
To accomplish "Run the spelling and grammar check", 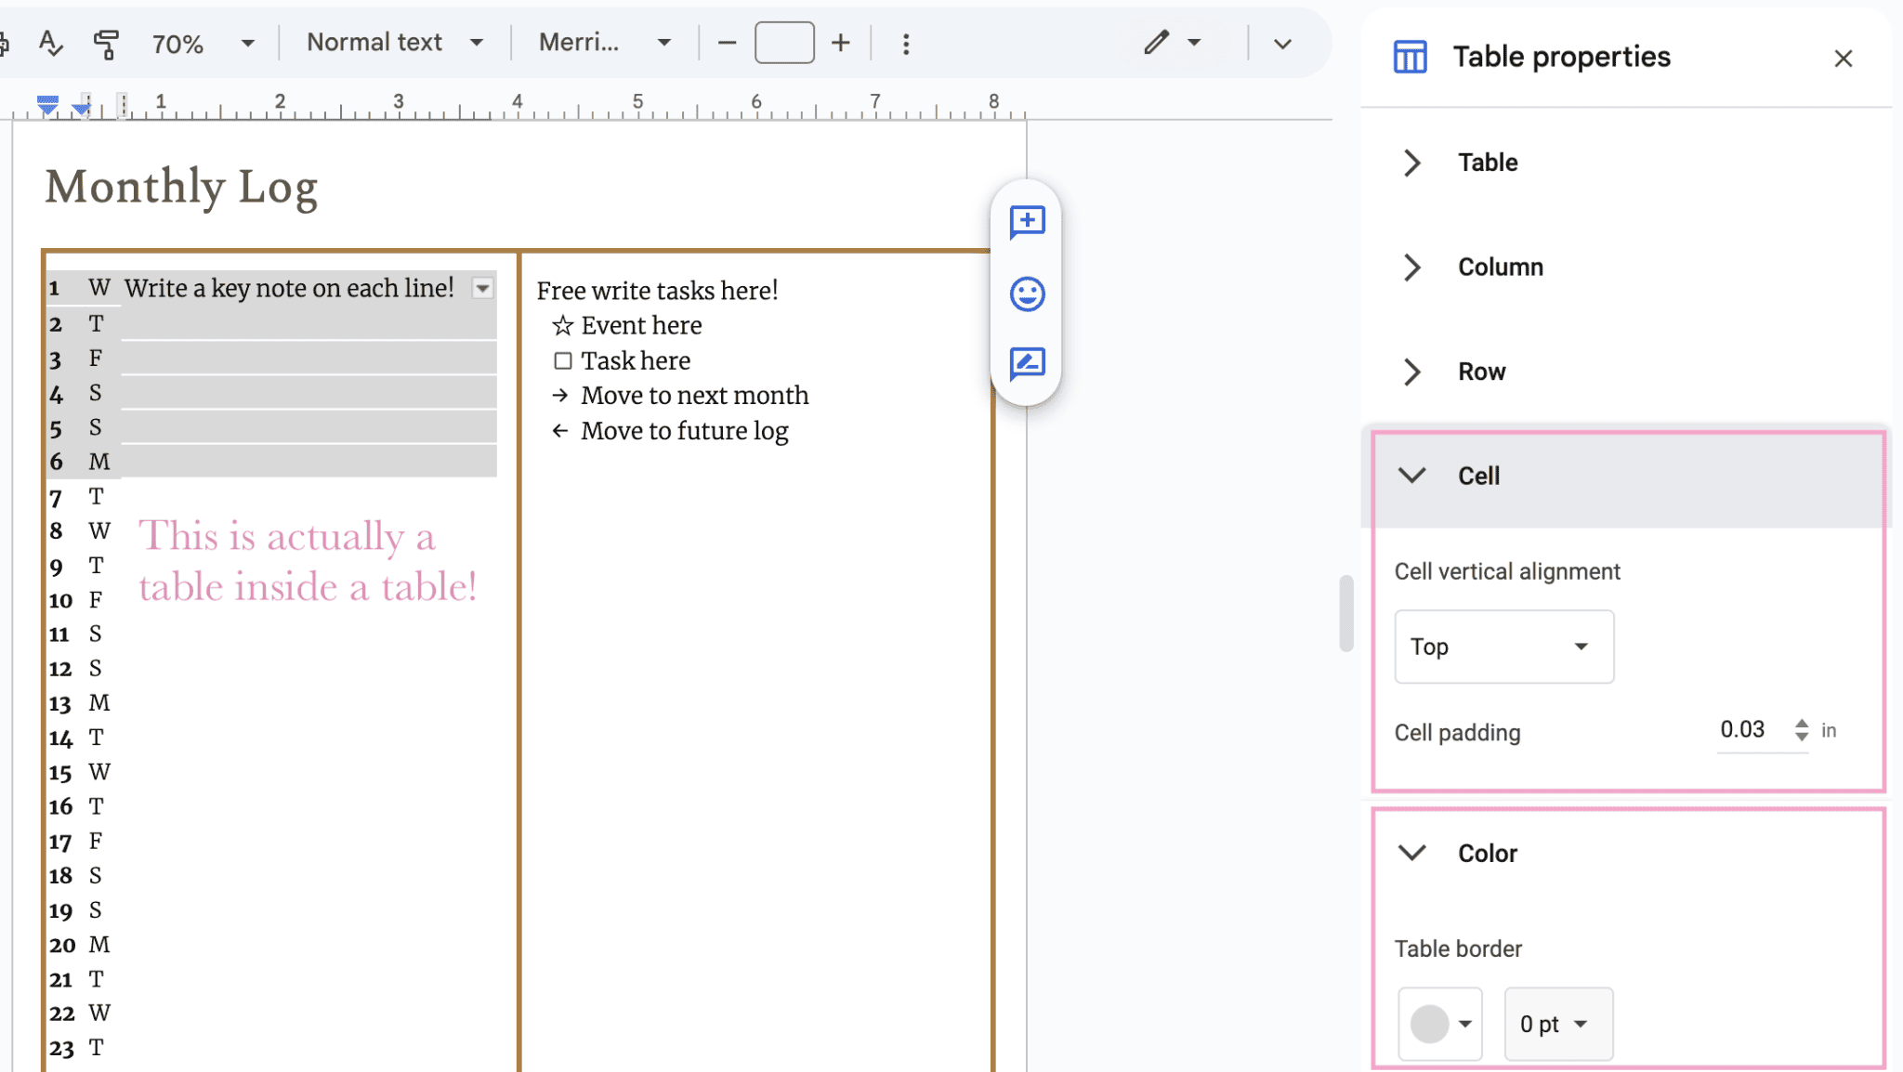I will pos(51,44).
